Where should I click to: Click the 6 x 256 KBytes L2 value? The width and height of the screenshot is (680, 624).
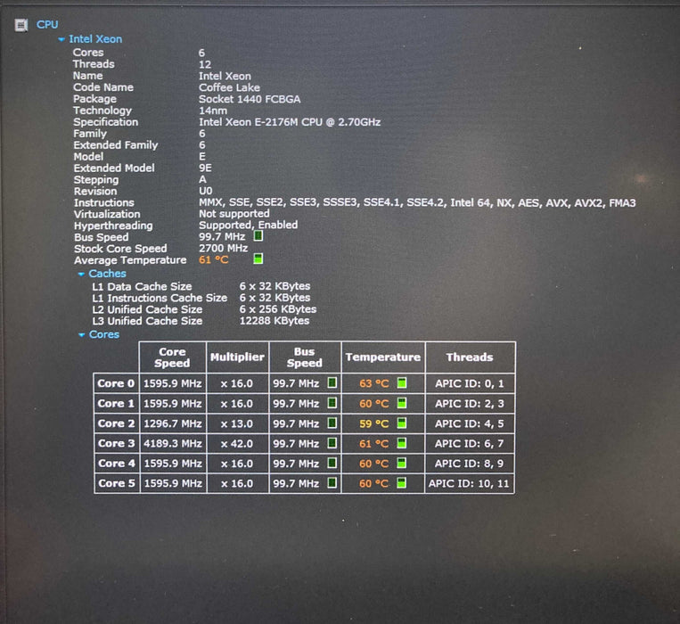[x=278, y=309]
